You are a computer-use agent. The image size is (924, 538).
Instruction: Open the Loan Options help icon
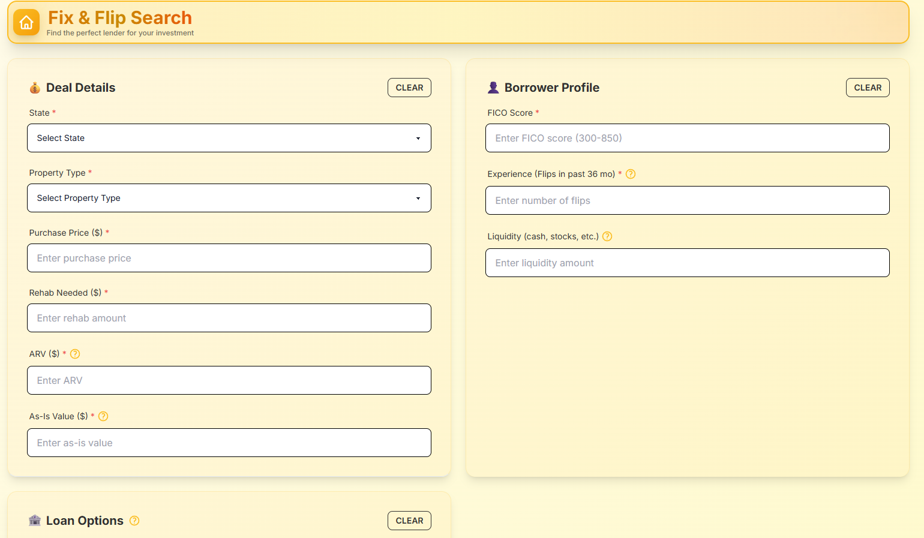134,521
